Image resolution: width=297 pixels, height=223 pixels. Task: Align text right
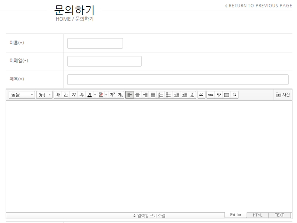pos(145,95)
